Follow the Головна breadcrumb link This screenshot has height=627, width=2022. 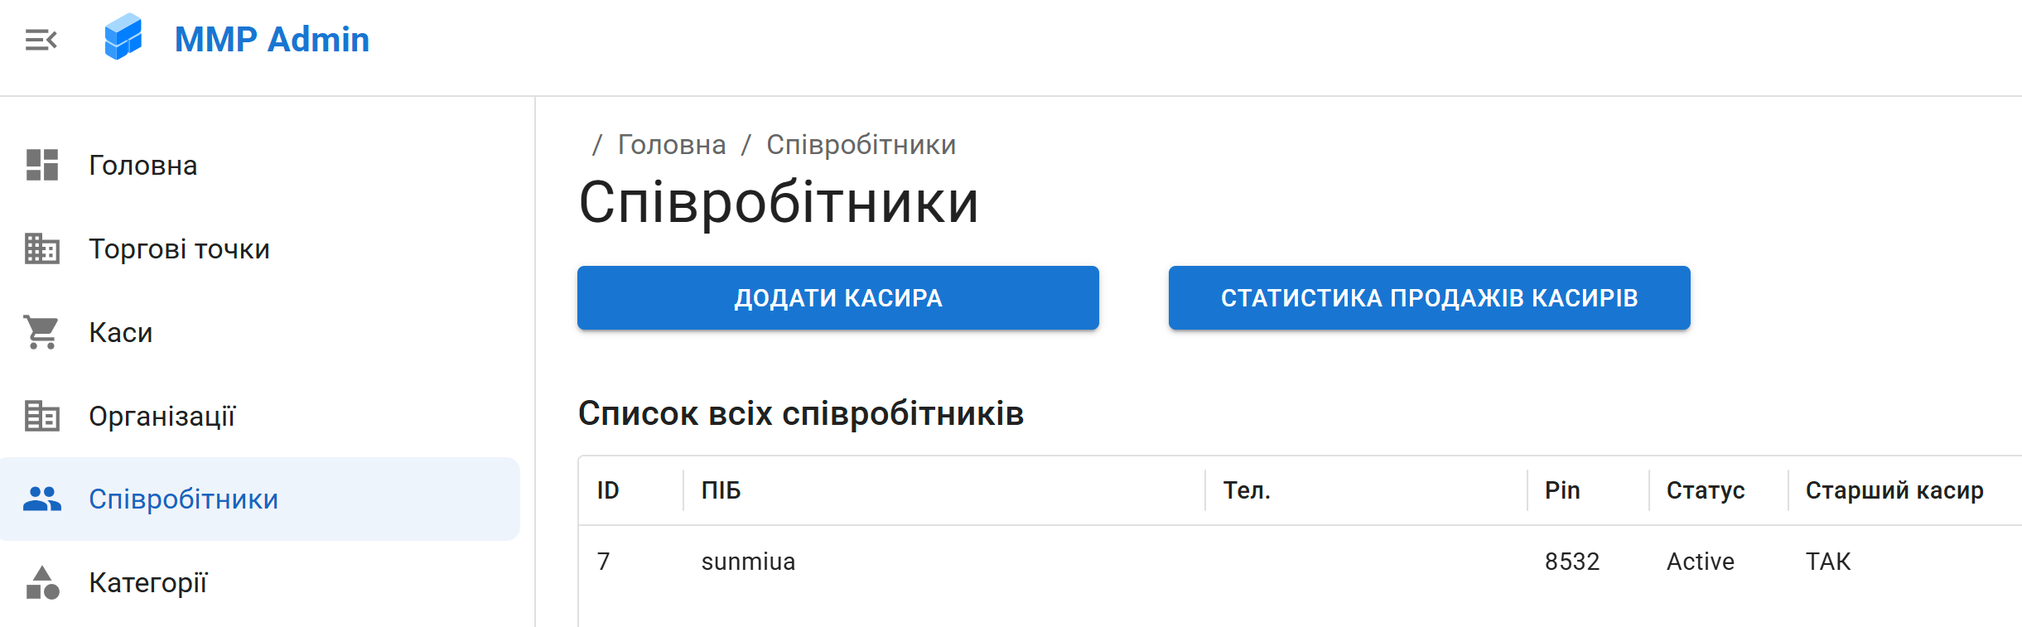coord(672,145)
